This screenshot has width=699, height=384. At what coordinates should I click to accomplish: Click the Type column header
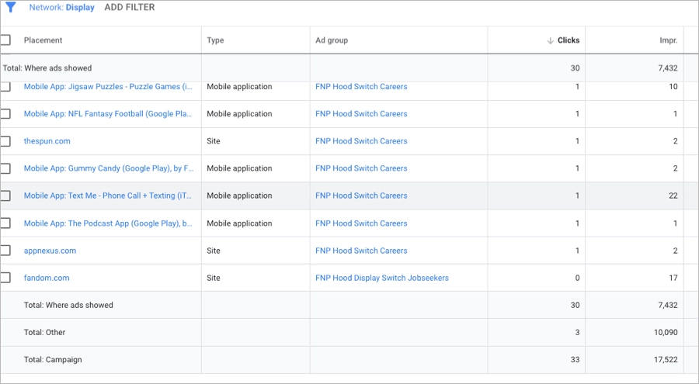point(215,40)
